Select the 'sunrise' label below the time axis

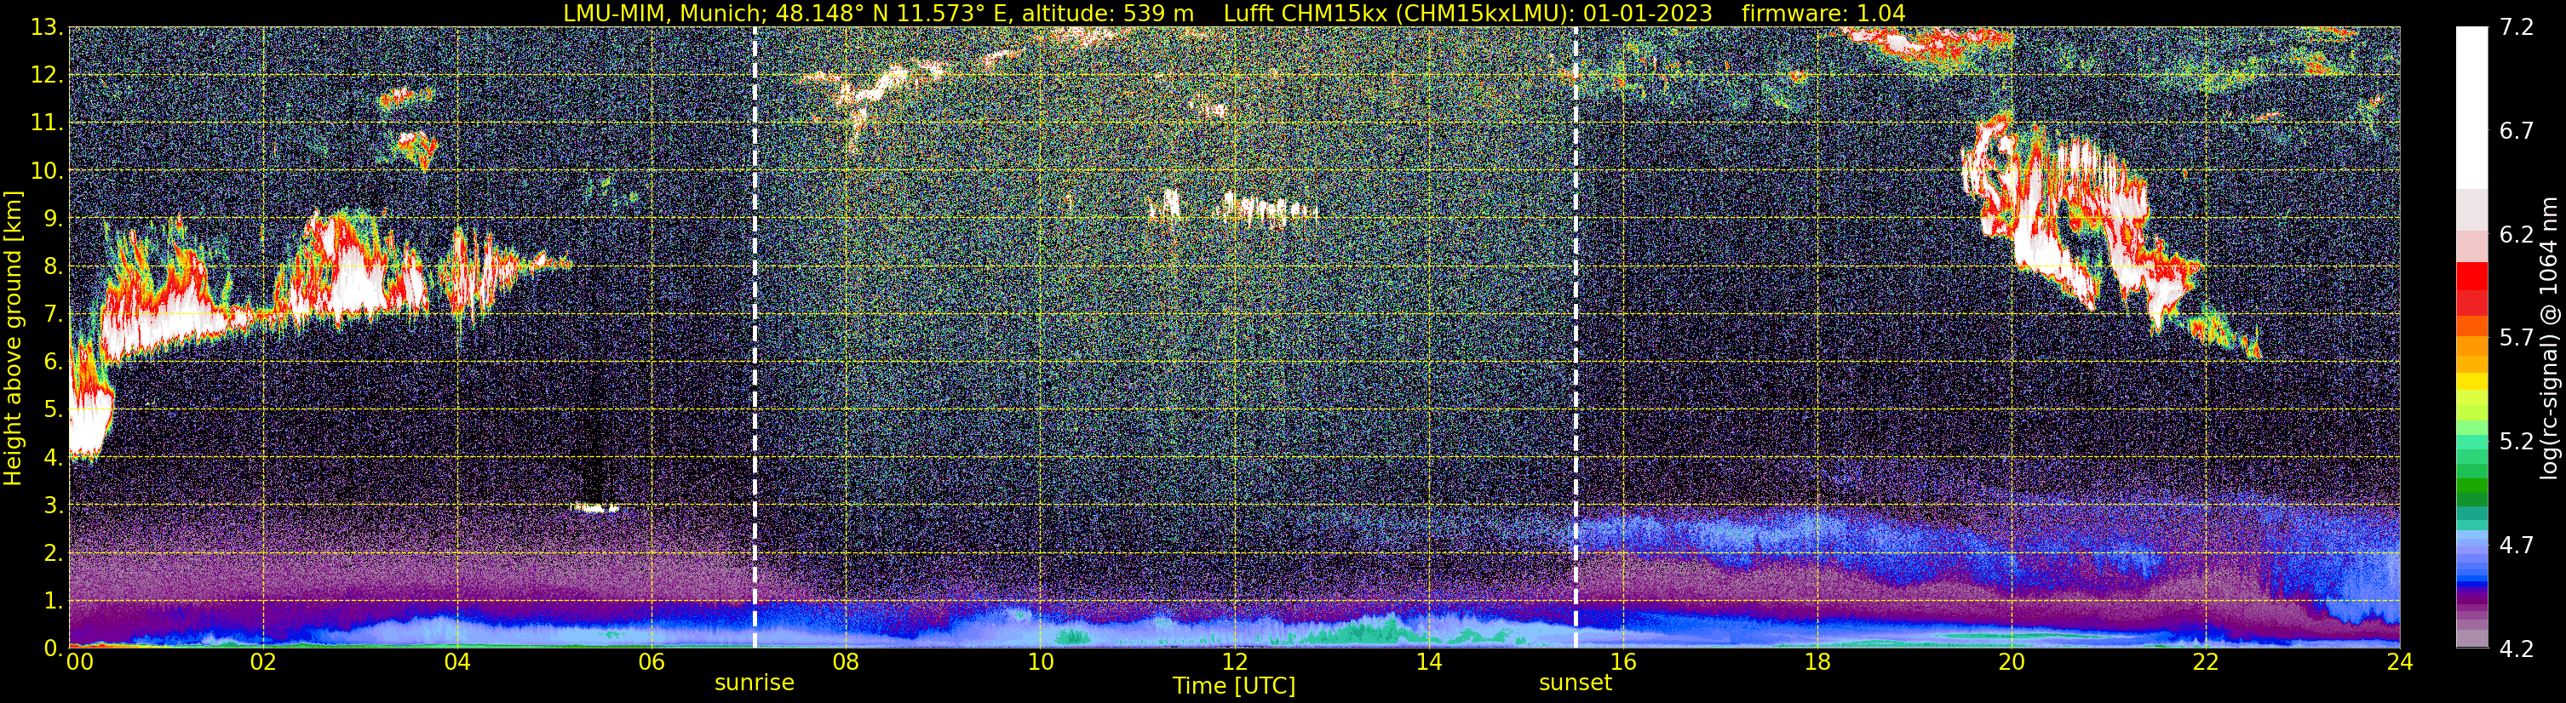[754, 683]
